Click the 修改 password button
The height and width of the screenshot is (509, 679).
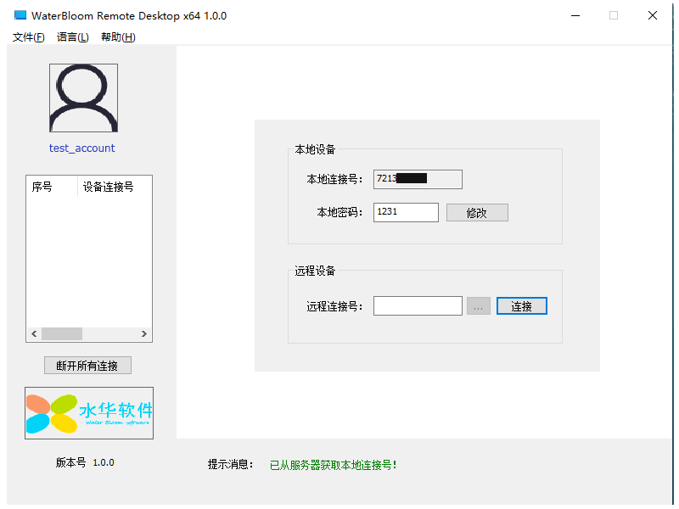click(477, 213)
